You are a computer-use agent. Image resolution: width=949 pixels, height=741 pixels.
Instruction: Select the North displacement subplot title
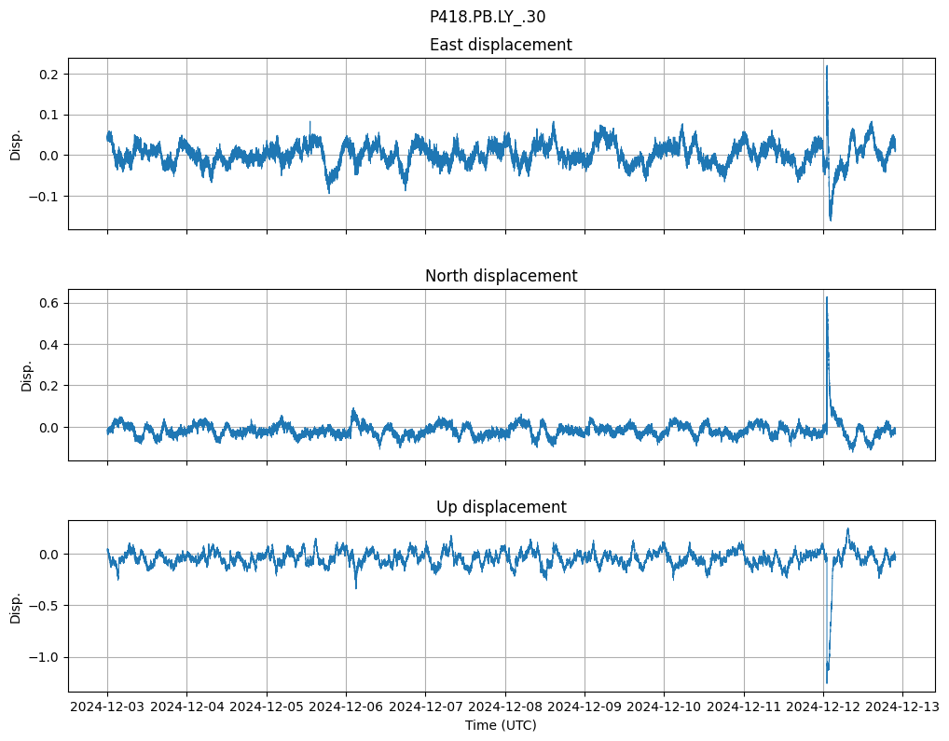501,276
